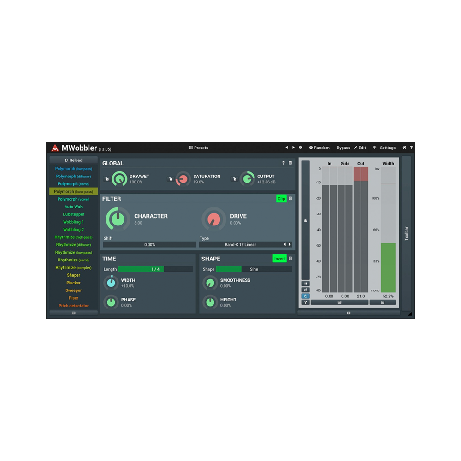
Task: Click the Reload button above preset list
Action: point(73,160)
